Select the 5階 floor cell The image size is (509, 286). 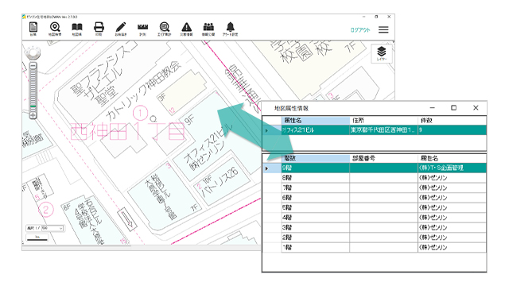(316, 207)
